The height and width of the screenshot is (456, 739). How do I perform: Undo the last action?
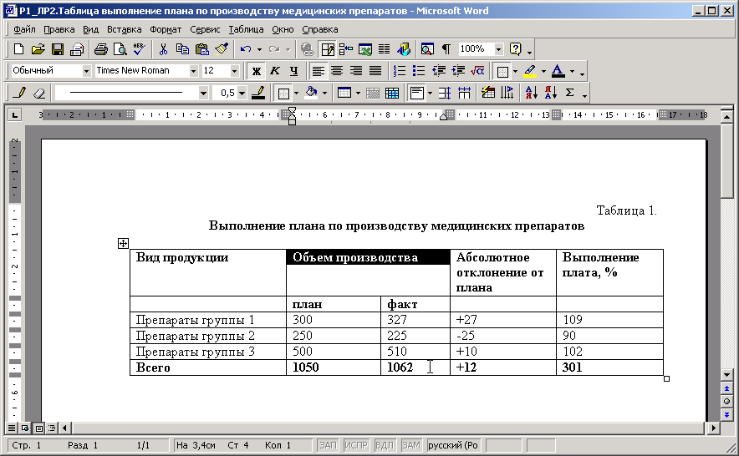pyautogui.click(x=246, y=49)
